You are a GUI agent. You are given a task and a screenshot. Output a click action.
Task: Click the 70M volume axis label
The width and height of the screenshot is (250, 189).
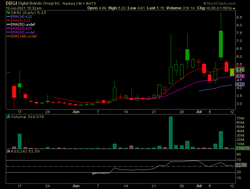coord(240,118)
